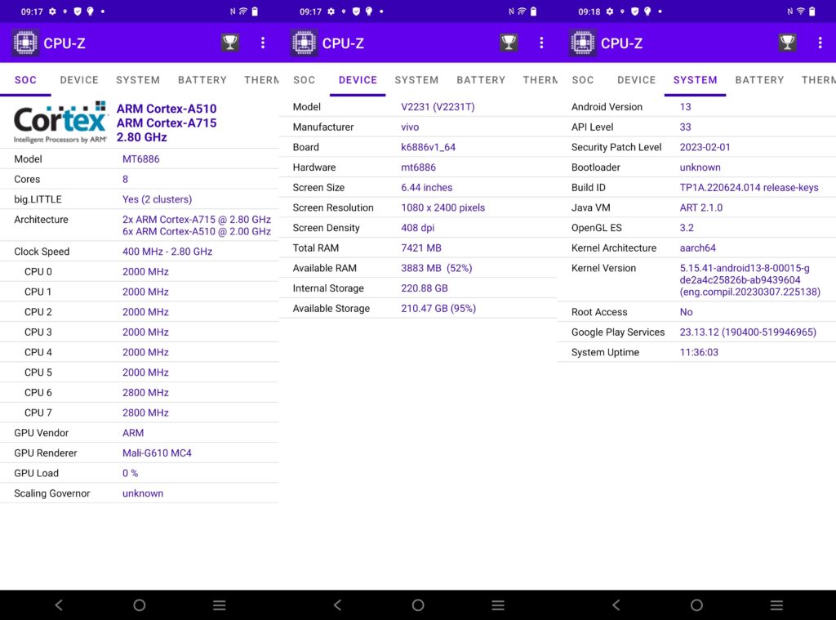Tap back navigation button in first screen
The height and width of the screenshot is (620, 836).
[59, 605]
